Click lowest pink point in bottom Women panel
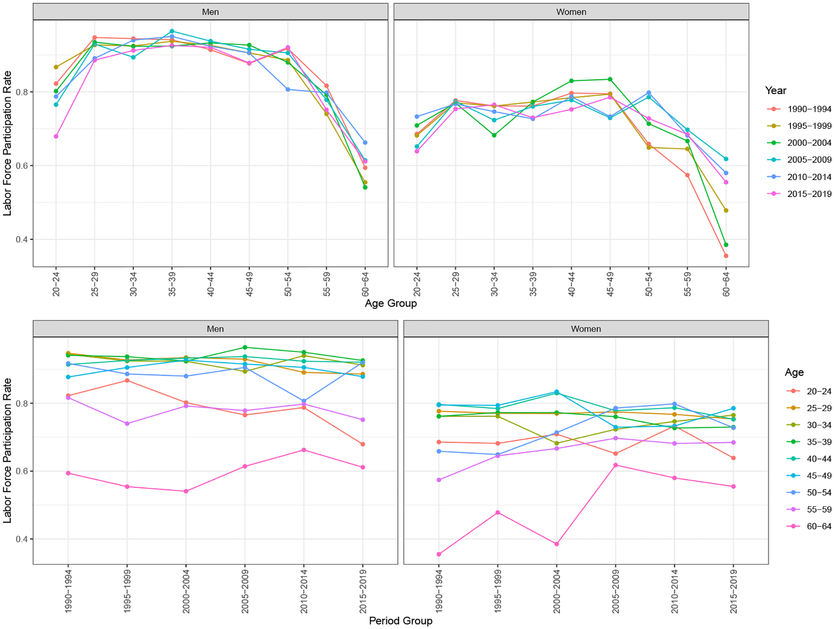 [439, 555]
